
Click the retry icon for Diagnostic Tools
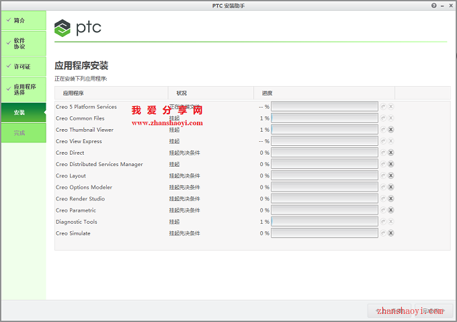(383, 222)
